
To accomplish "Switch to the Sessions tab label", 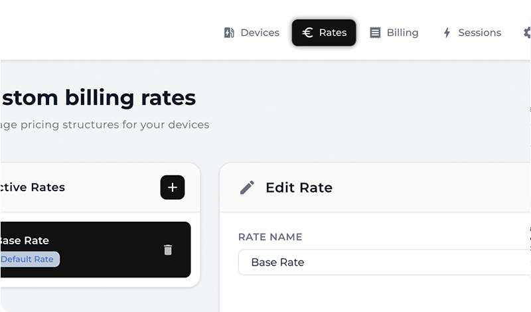I will (x=479, y=33).
